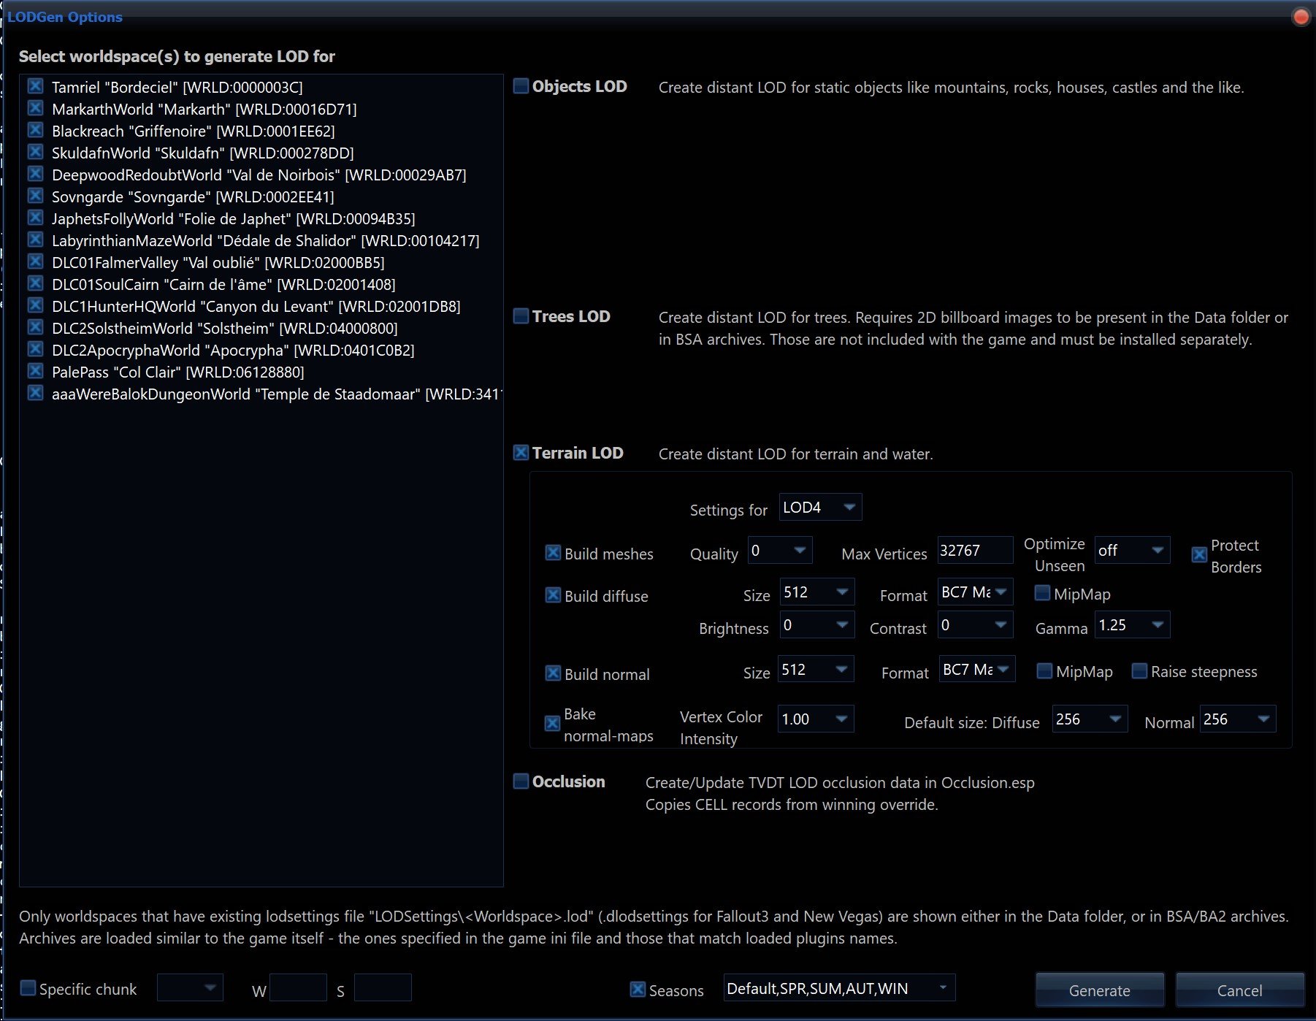The image size is (1316, 1021).
Task: Enable the Occlusion checkbox
Action: 521,781
